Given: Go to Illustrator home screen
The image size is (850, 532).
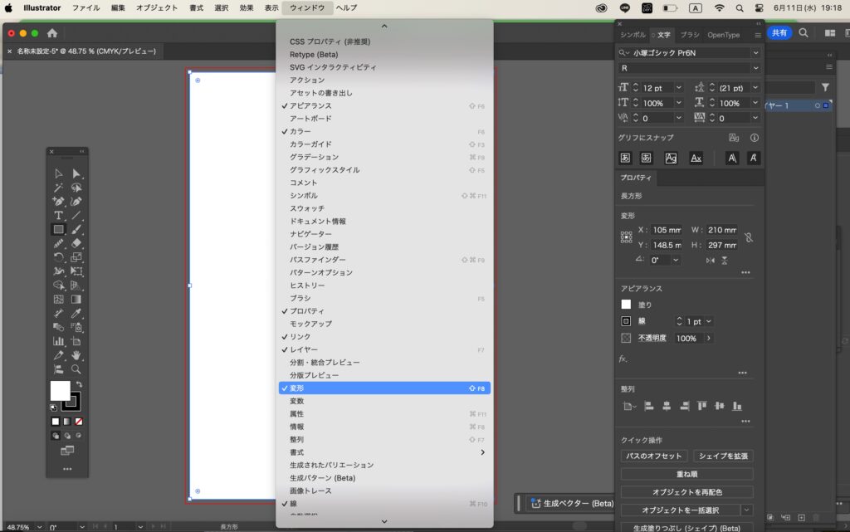Looking at the screenshot, I should click(x=52, y=33).
